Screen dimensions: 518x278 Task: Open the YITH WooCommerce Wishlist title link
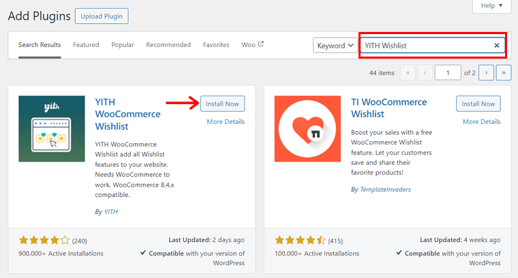128,114
